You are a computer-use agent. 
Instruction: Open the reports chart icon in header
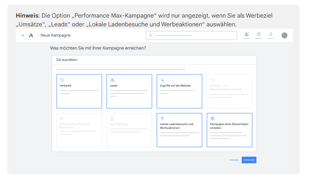click(x=247, y=34)
